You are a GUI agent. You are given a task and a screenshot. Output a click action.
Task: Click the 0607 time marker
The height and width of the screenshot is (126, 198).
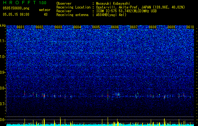click(x=134, y=27)
